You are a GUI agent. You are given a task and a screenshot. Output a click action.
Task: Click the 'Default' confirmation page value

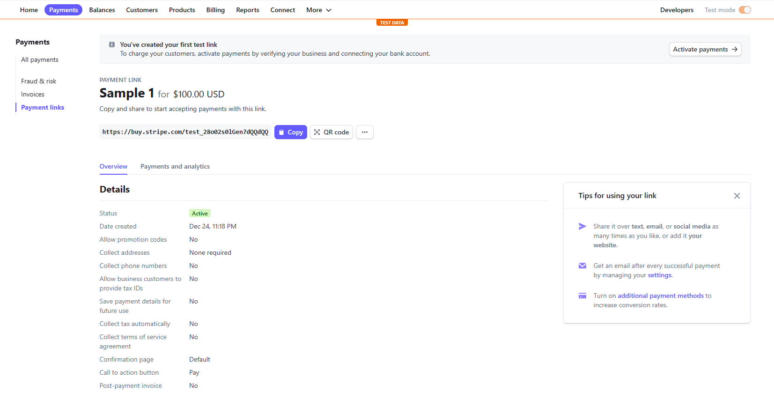[200, 359]
